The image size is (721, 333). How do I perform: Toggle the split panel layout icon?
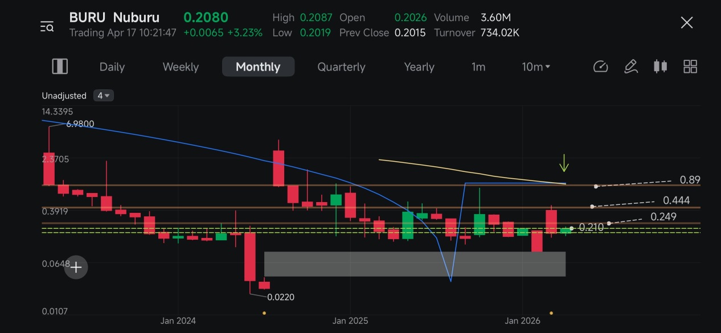pyautogui.click(x=60, y=67)
